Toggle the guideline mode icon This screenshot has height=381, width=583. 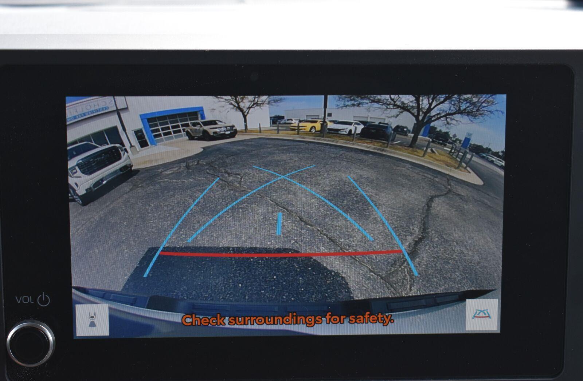point(482,315)
